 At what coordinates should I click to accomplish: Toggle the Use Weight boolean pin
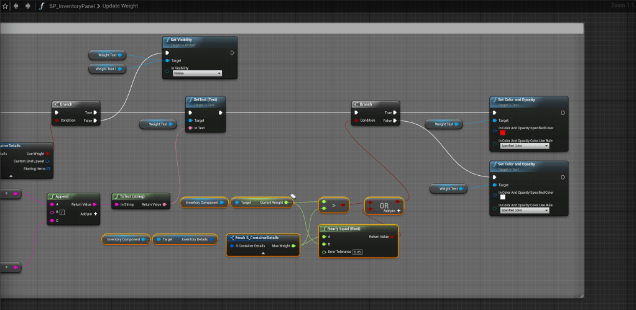point(47,153)
